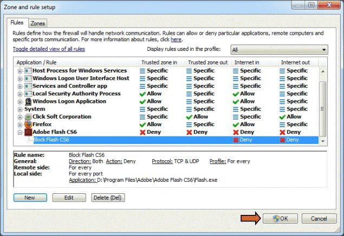Switch to the Zones tab

(x=38, y=24)
